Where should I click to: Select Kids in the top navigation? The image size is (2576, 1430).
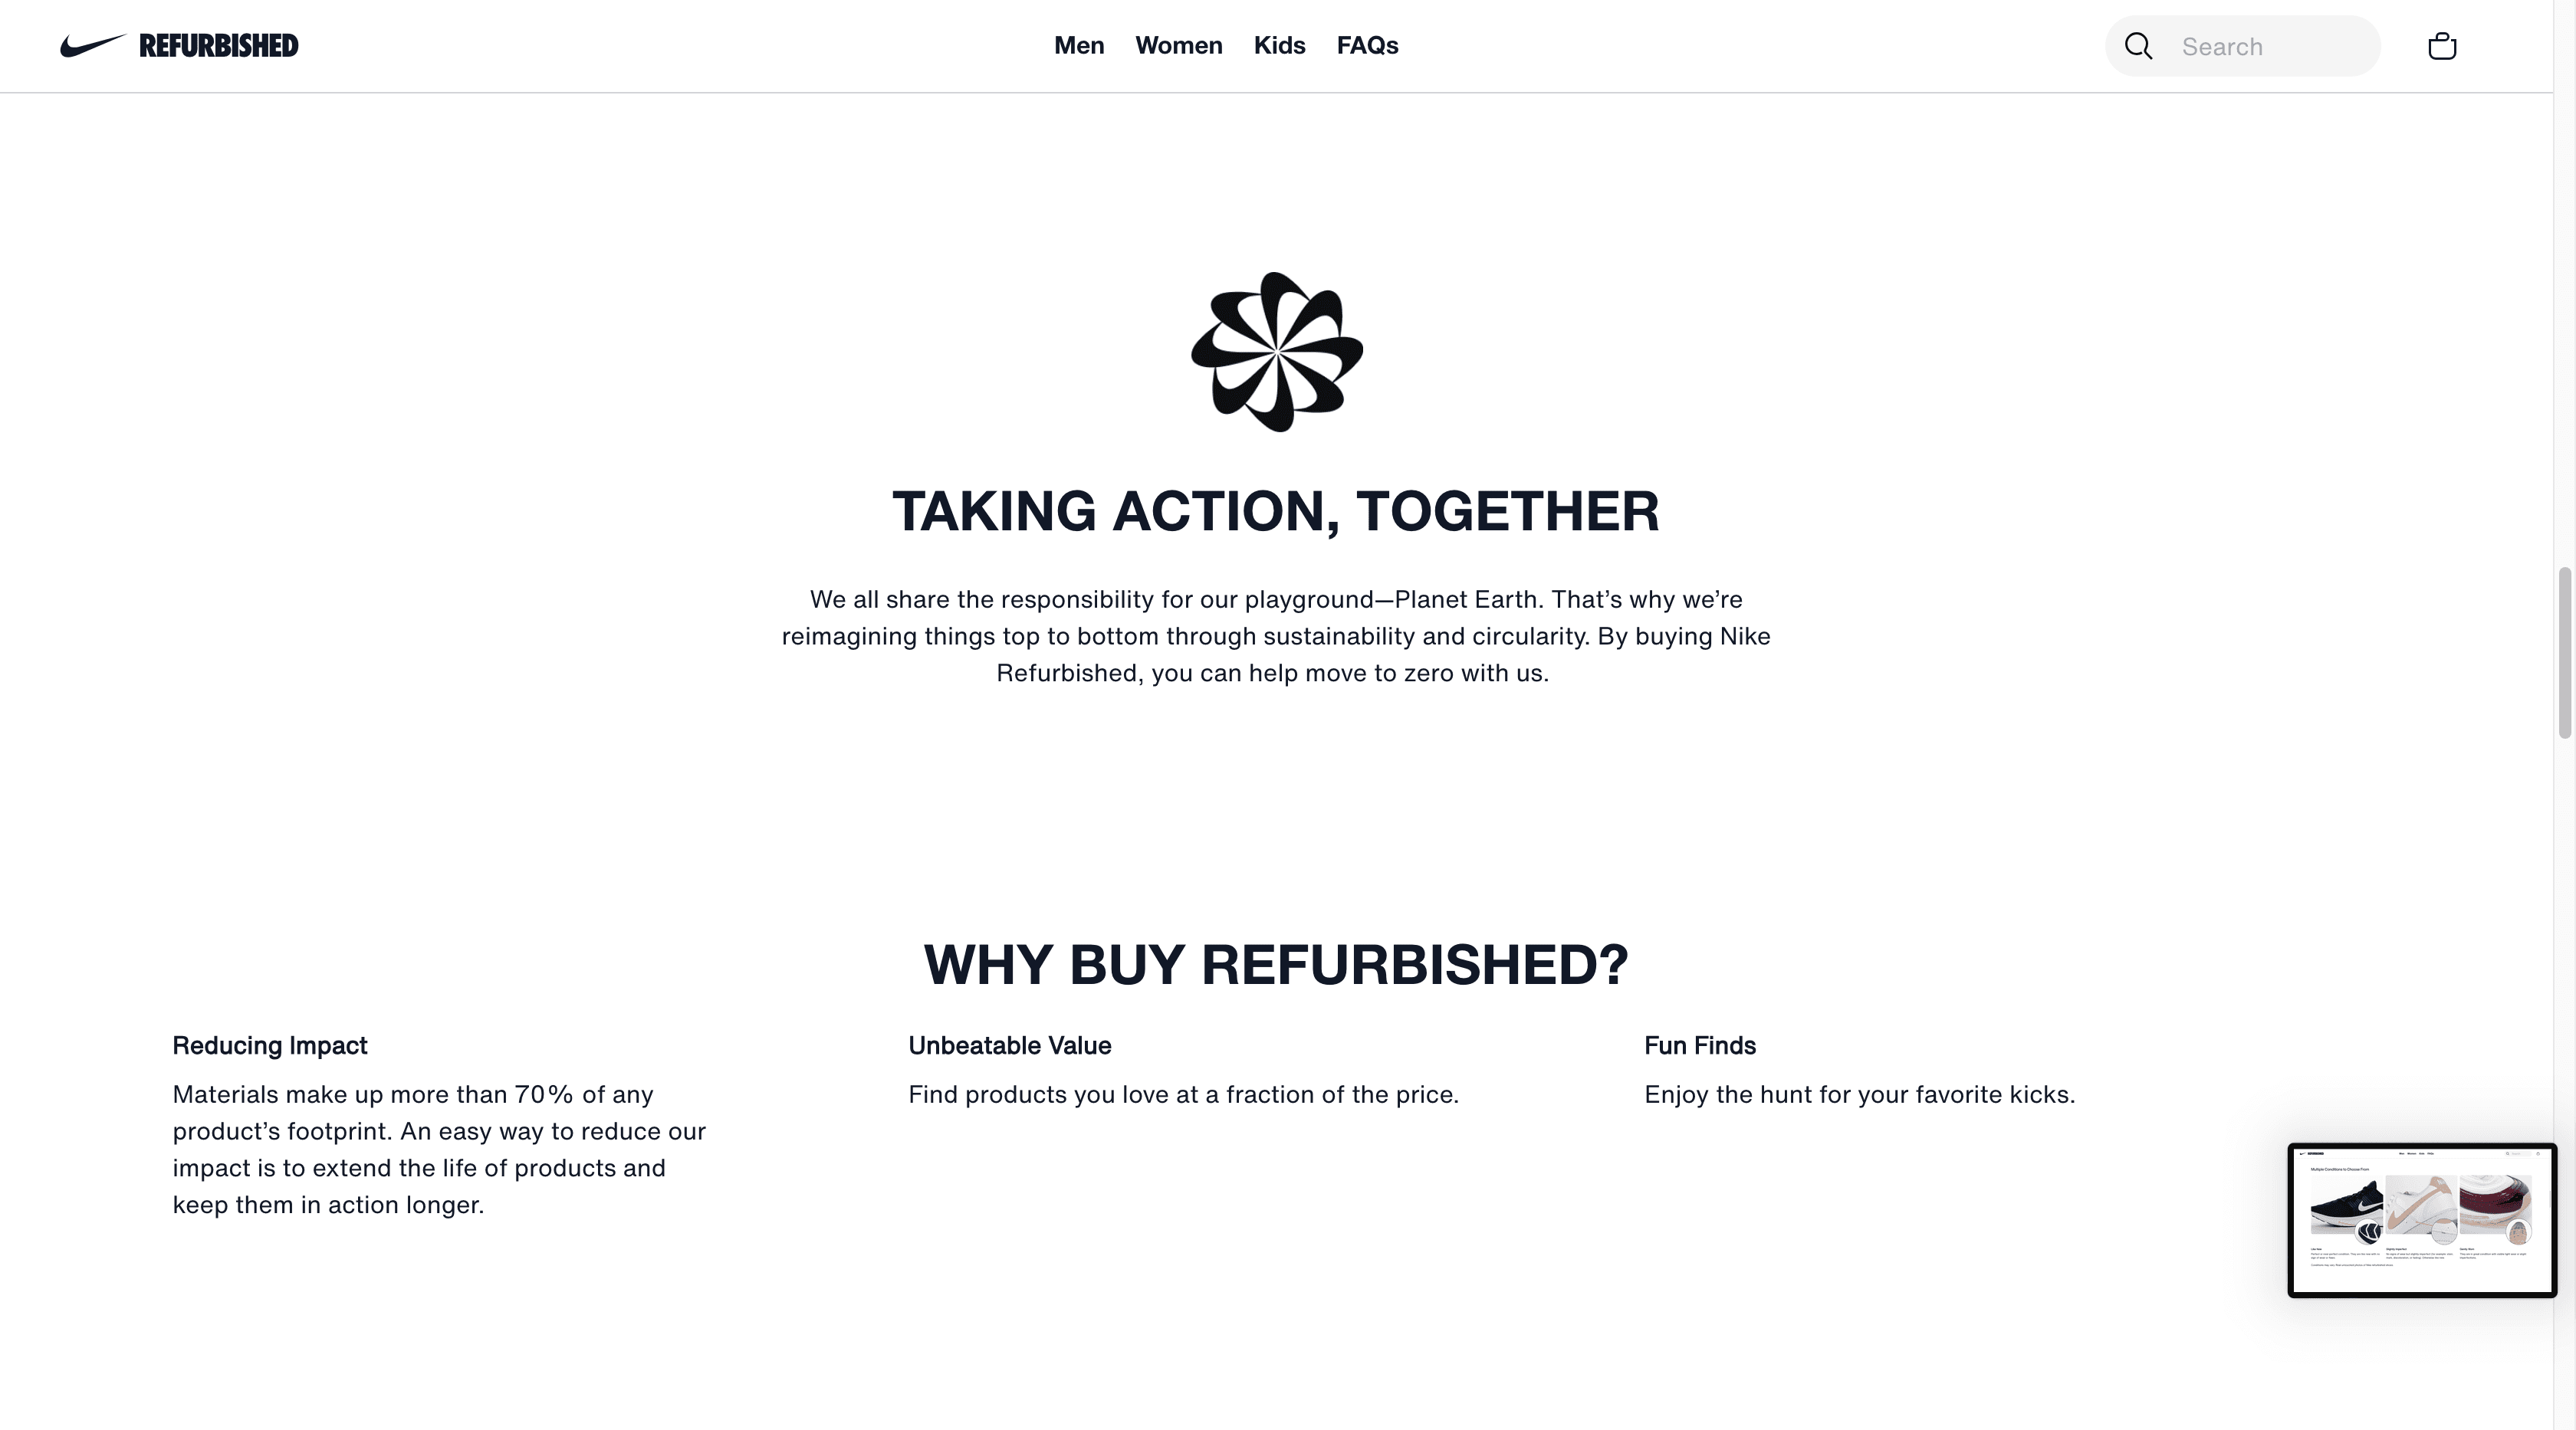(1279, 46)
